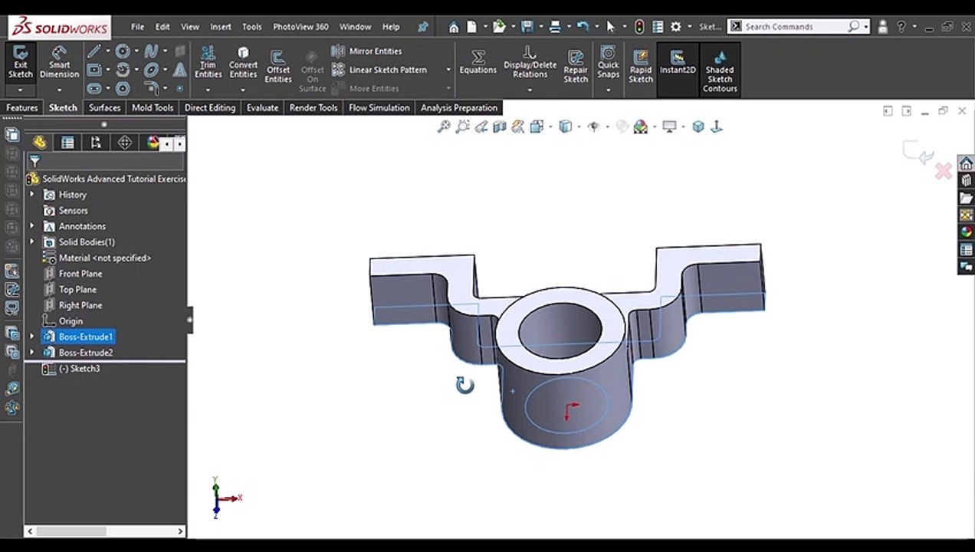
Task: Select the Right Plane item
Action: [80, 305]
